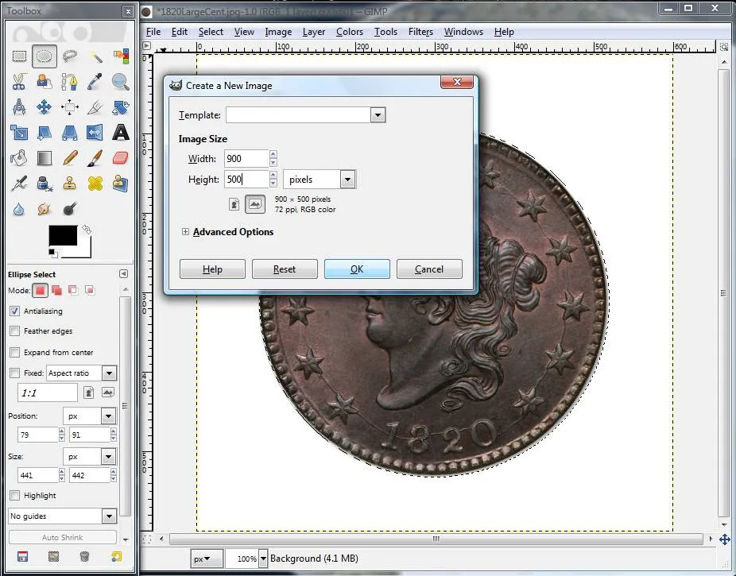Select the Bucket Fill tool
The width and height of the screenshot is (736, 576).
click(x=19, y=158)
